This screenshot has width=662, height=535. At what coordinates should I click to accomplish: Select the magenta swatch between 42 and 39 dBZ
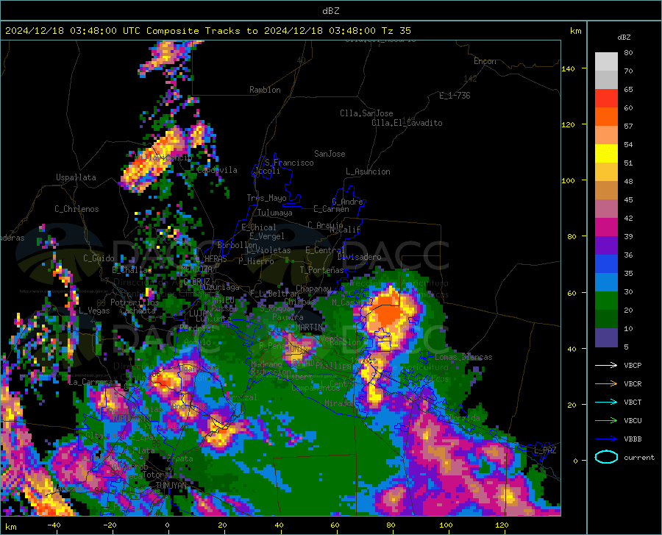coord(606,227)
